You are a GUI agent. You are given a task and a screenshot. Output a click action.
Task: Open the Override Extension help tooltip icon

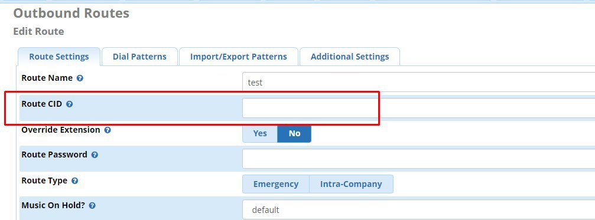108,130
